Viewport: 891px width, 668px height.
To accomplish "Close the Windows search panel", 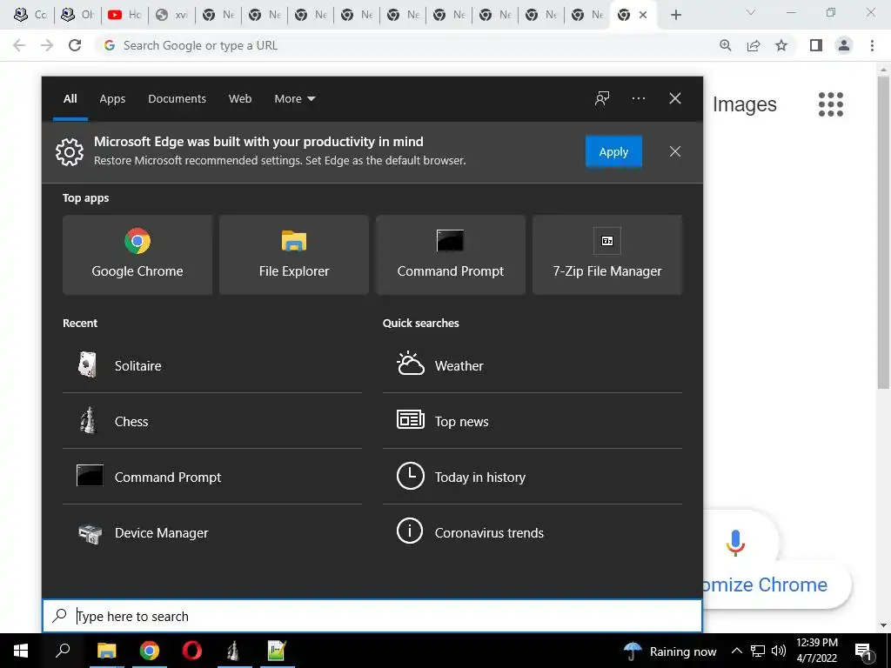I will pos(675,98).
